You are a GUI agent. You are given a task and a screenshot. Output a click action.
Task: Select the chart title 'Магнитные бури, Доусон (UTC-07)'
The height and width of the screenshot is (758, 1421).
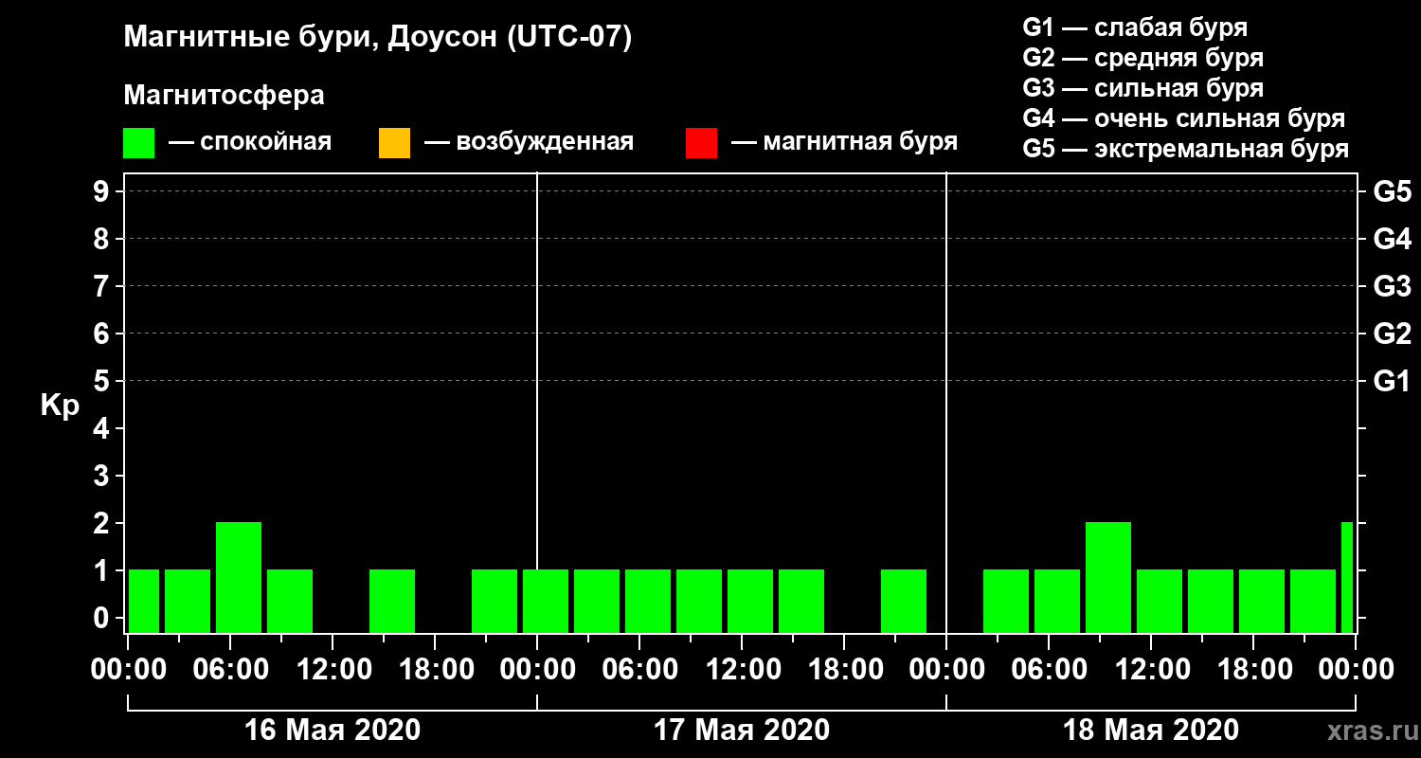pos(377,38)
